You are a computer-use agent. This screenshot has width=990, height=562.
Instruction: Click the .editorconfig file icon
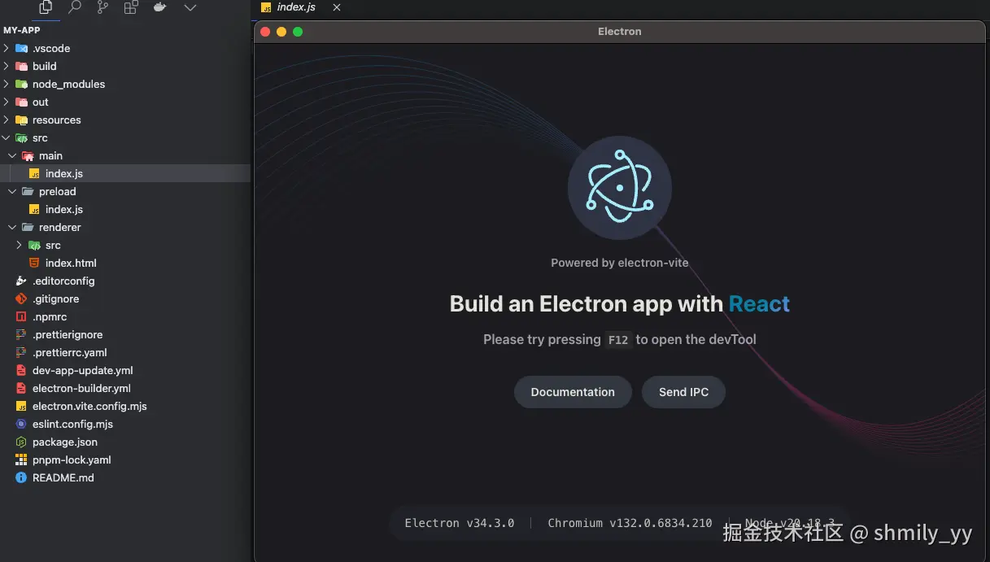tap(21, 281)
